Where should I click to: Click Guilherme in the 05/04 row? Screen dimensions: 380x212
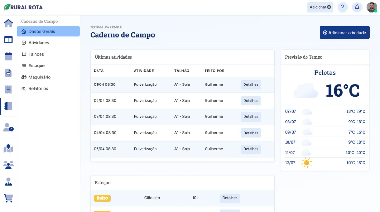coord(214,149)
